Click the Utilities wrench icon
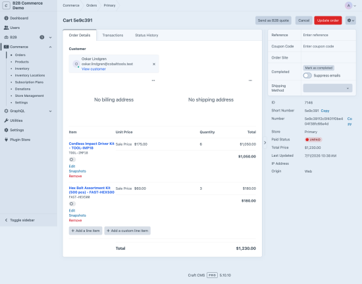 tap(6, 121)
